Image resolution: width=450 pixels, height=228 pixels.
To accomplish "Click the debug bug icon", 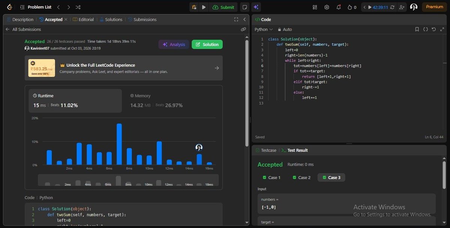I will [194, 7].
